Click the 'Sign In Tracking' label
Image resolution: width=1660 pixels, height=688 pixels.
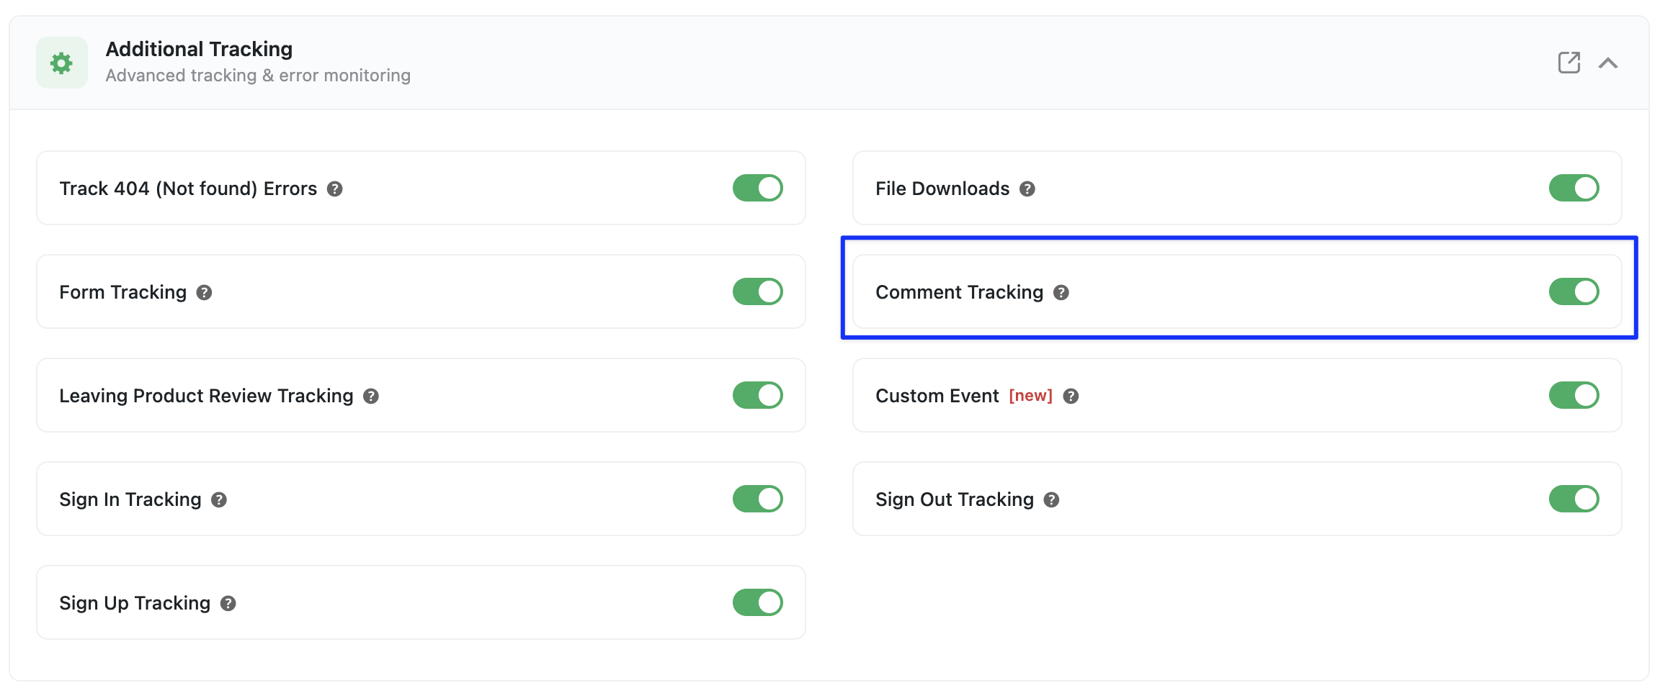coord(130,499)
